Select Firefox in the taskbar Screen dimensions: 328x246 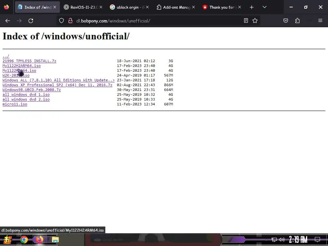coord(39,240)
